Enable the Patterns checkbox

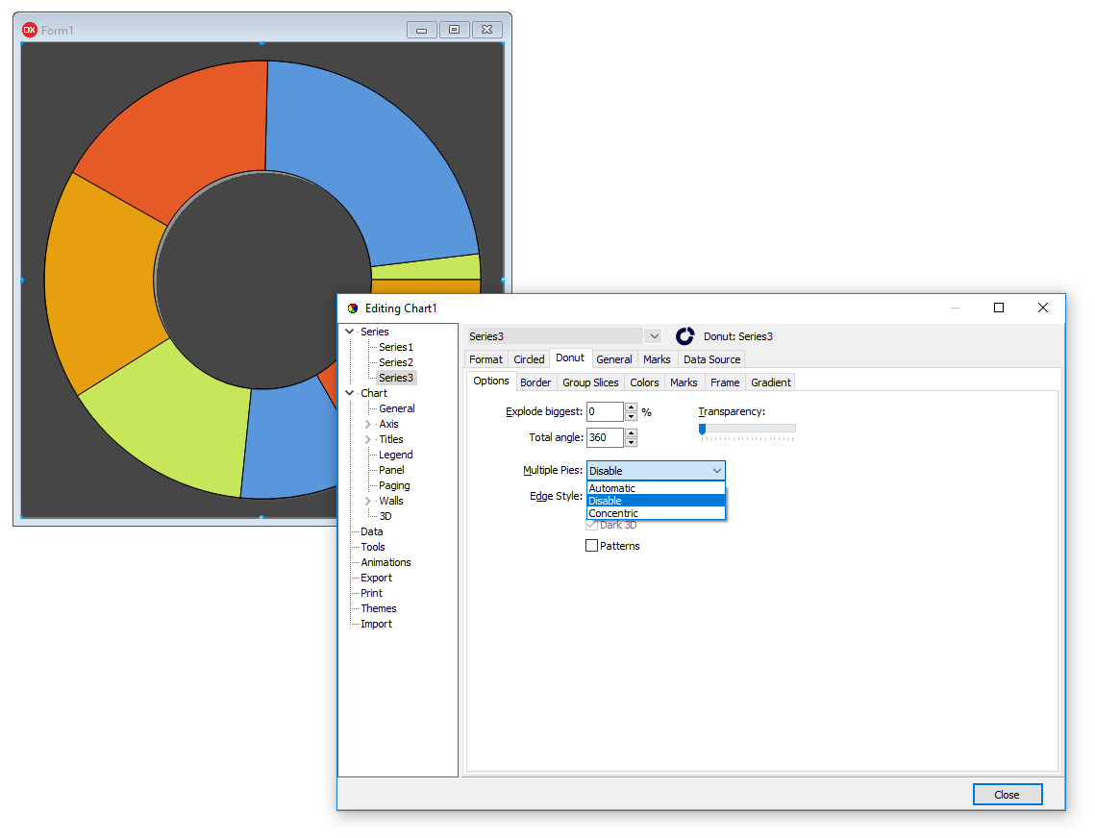(591, 546)
